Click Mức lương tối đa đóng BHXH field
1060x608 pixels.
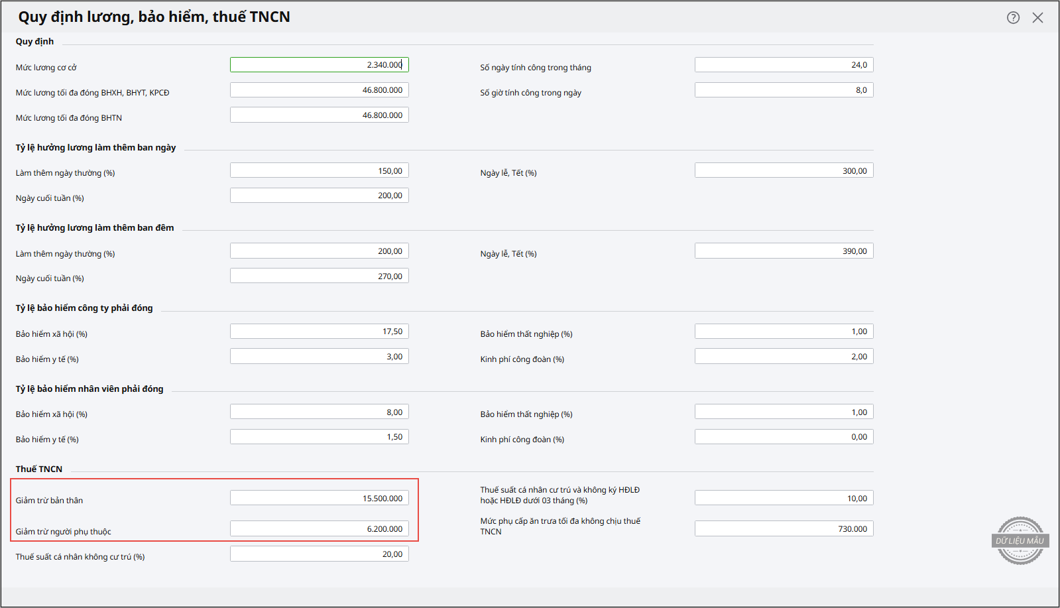319,90
